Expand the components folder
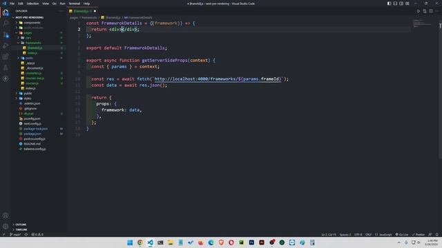The width and height of the screenshot is (442, 248). tap(32, 23)
